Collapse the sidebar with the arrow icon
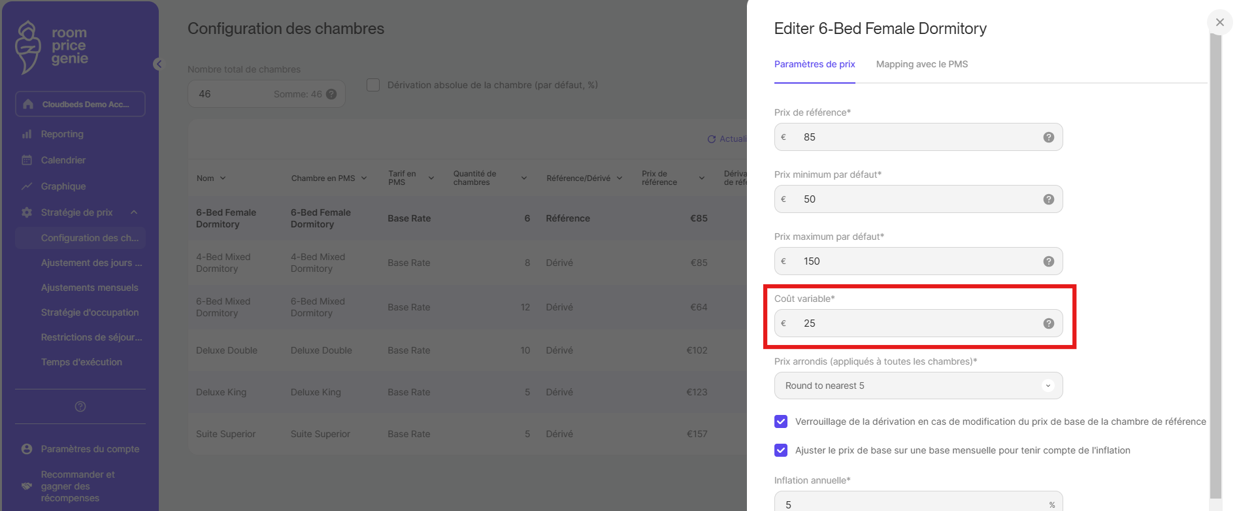Image resolution: width=1239 pixels, height=511 pixels. click(158, 64)
